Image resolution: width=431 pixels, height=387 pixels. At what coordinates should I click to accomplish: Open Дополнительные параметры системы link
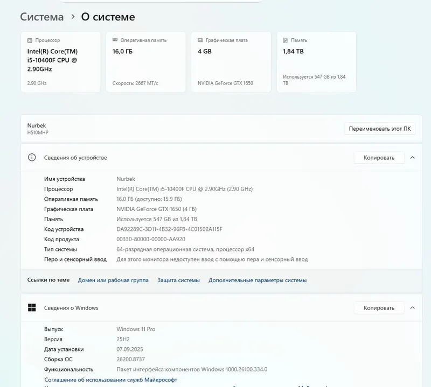(258, 280)
